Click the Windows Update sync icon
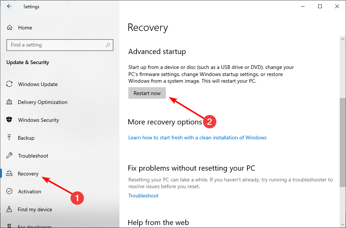 coord(10,84)
